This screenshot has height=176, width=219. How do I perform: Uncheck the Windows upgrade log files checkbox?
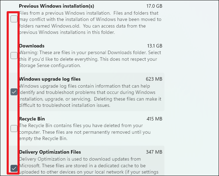[14, 92]
